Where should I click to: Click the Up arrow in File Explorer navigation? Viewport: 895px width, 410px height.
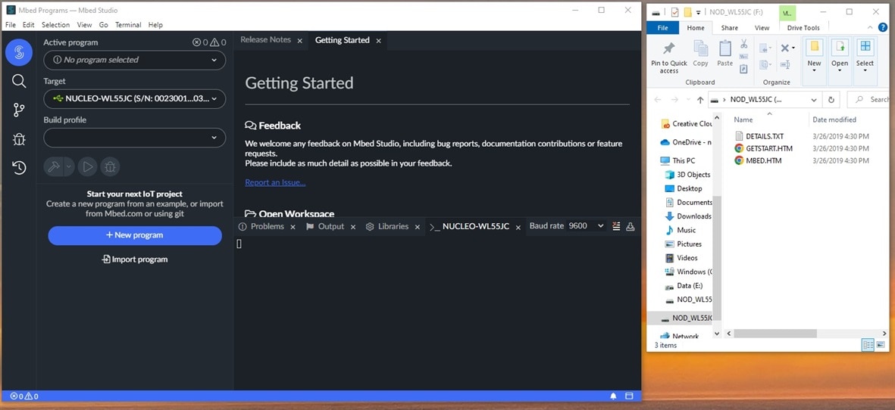coord(699,100)
